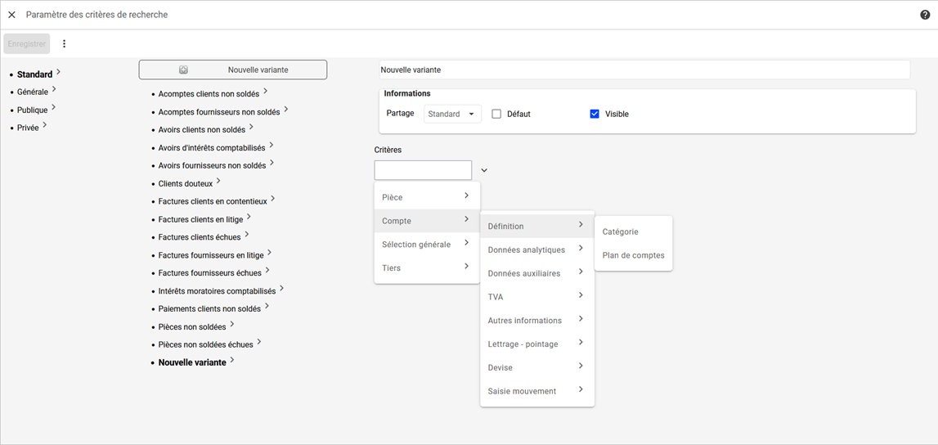
Task: Click the arrow next to the Privée category
Action: [x=45, y=125]
